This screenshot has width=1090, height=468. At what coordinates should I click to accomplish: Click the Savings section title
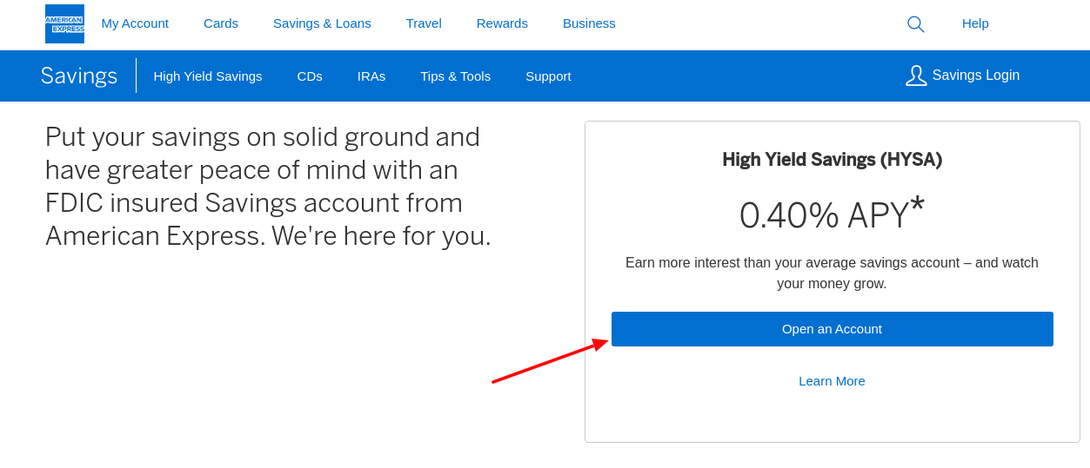click(x=79, y=76)
